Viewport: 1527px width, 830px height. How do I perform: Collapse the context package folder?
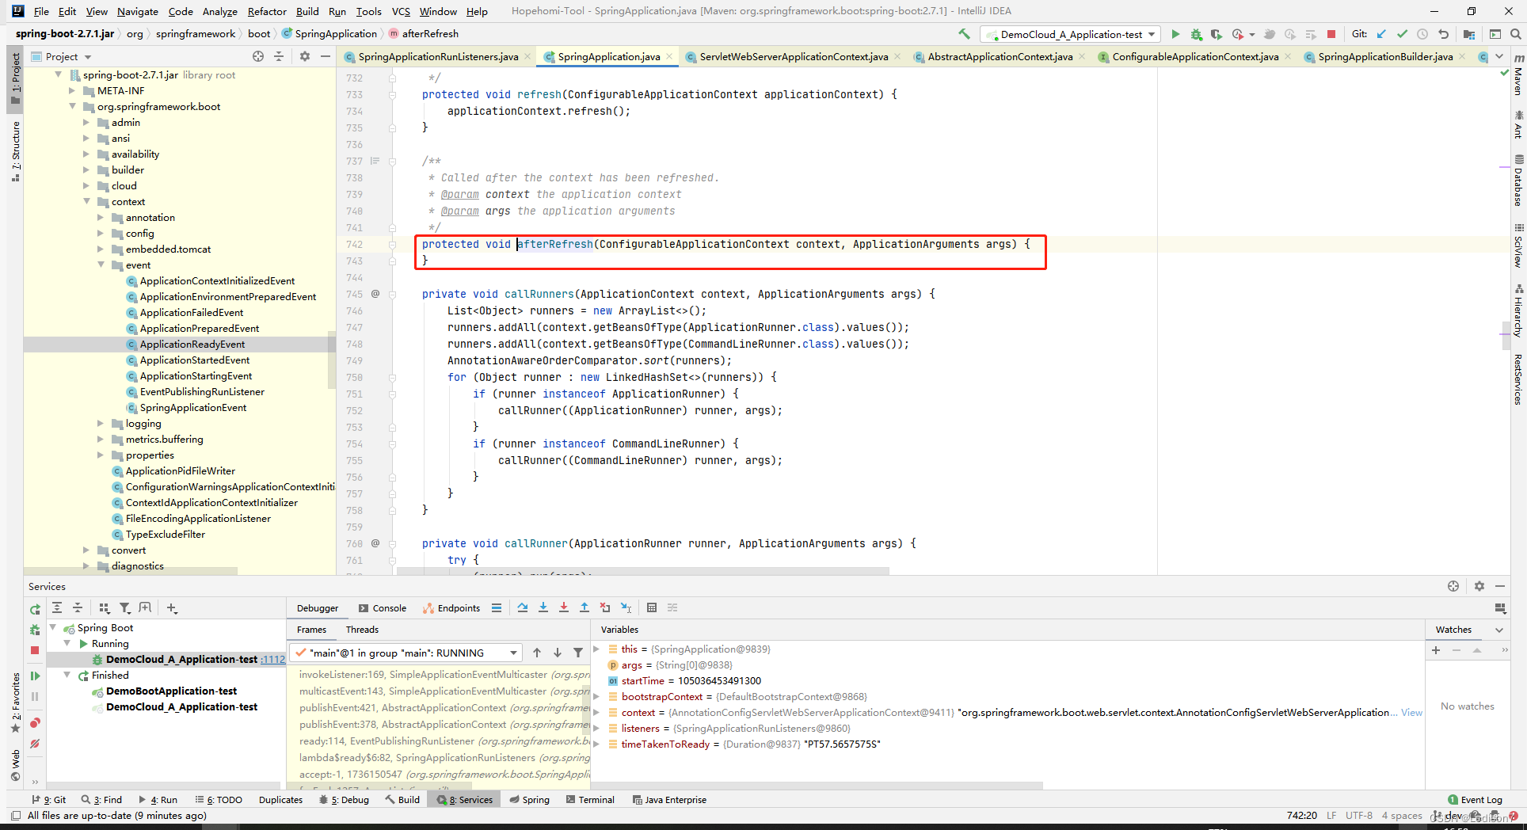click(x=87, y=201)
